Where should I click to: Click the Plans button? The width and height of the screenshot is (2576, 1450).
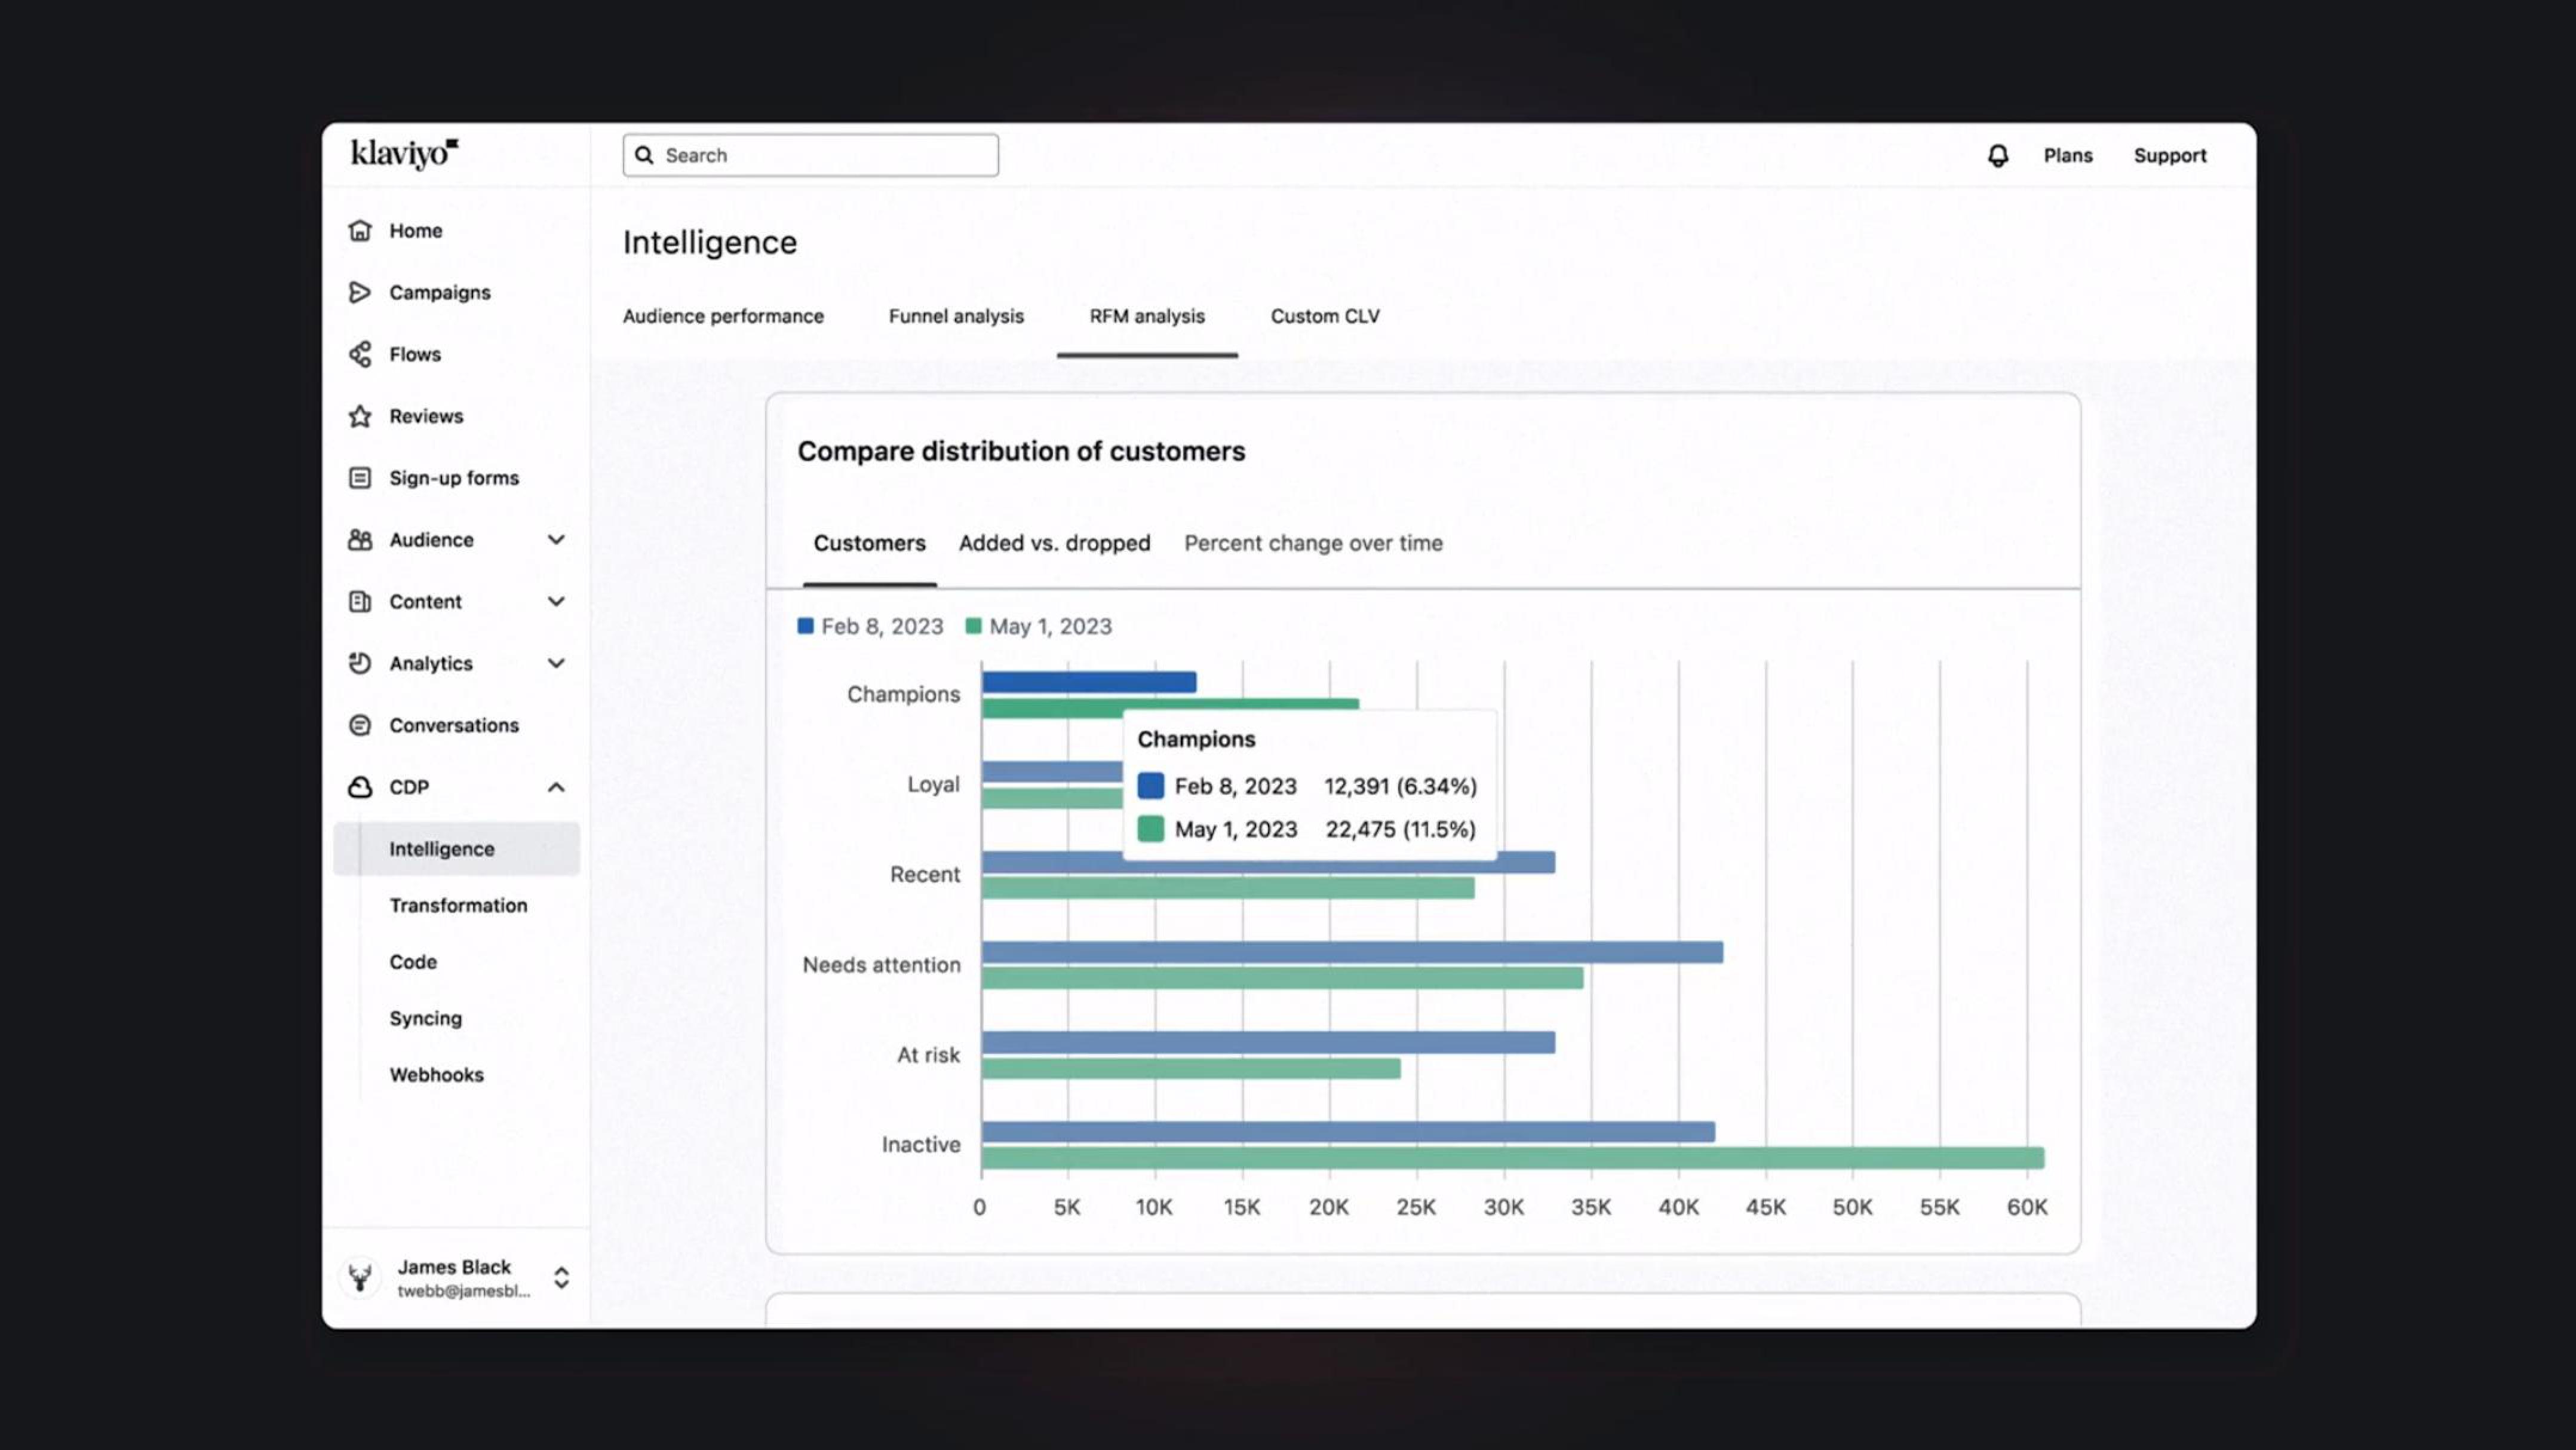click(x=2068, y=156)
